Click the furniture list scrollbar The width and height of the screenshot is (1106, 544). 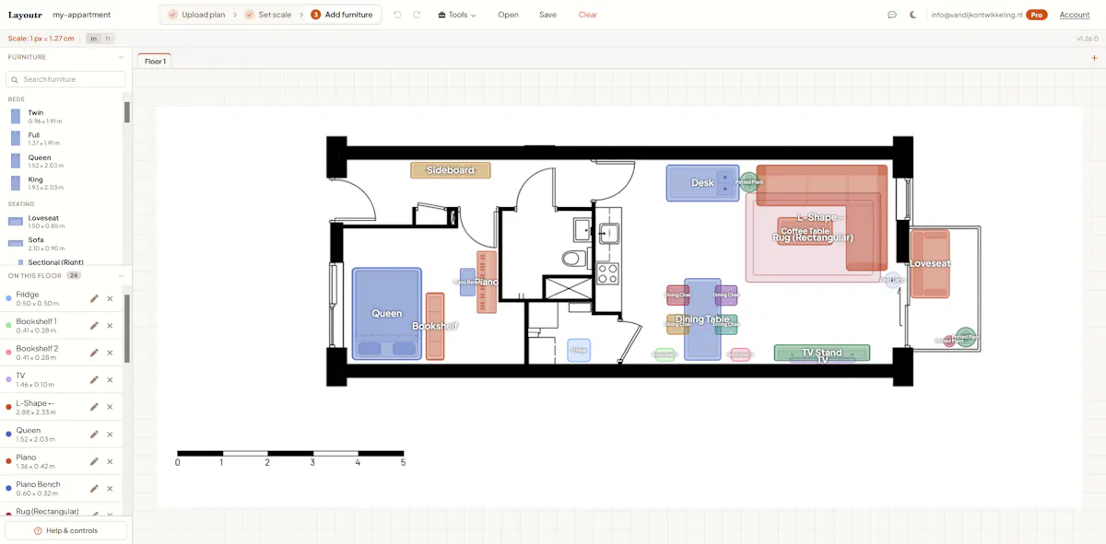[x=127, y=111]
